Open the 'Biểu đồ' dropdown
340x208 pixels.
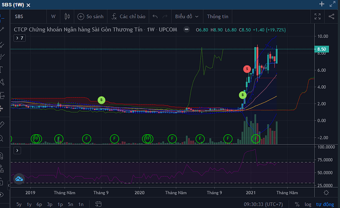tap(188, 16)
